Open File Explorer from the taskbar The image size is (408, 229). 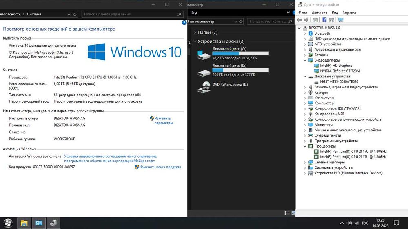tap(24, 223)
